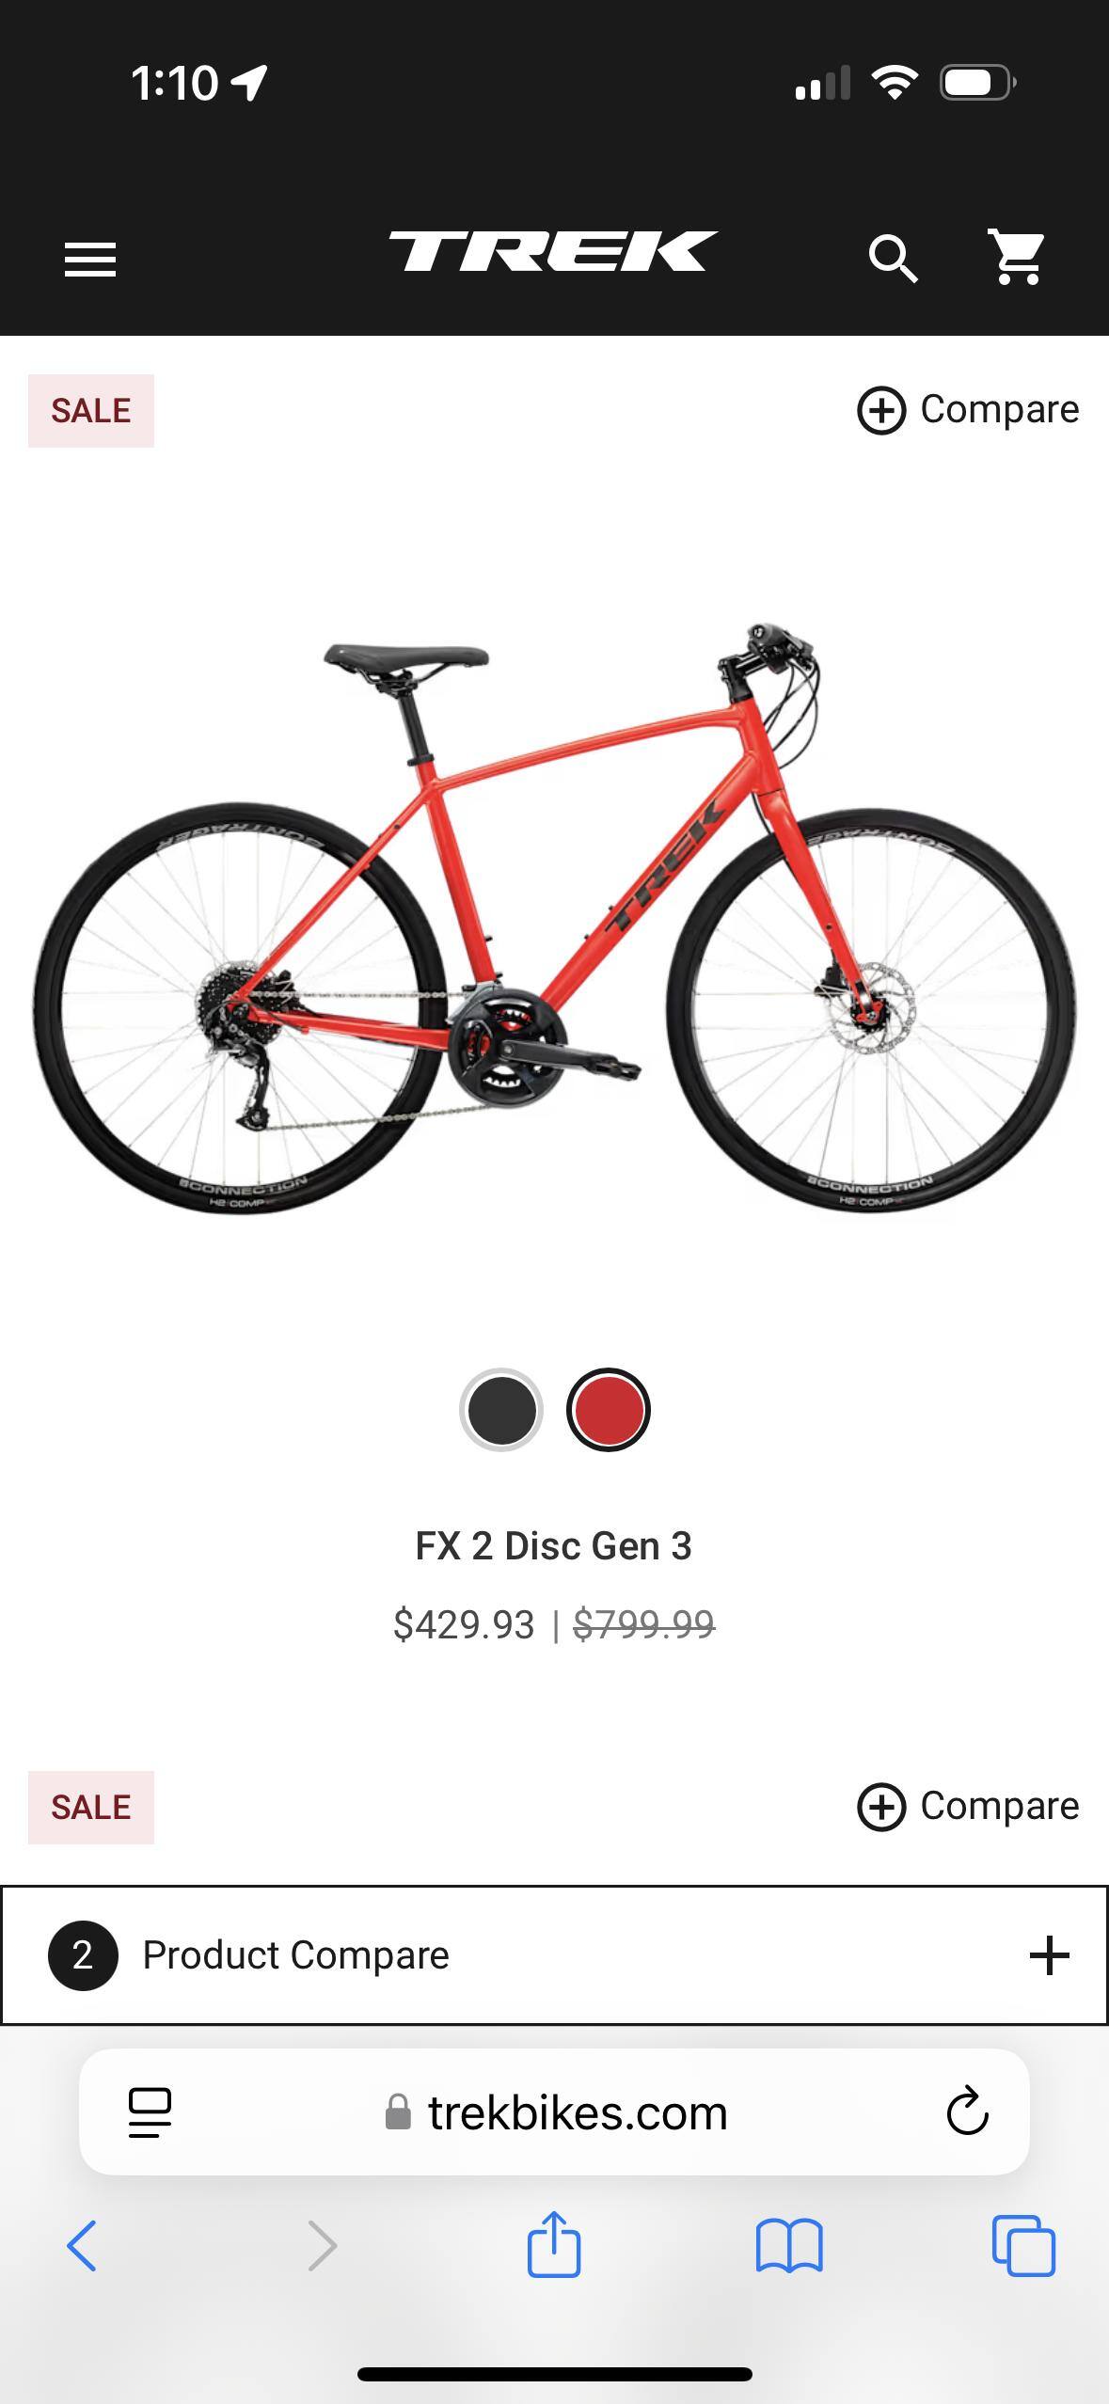Tap the plus sign on Product Compare

point(1049,1955)
